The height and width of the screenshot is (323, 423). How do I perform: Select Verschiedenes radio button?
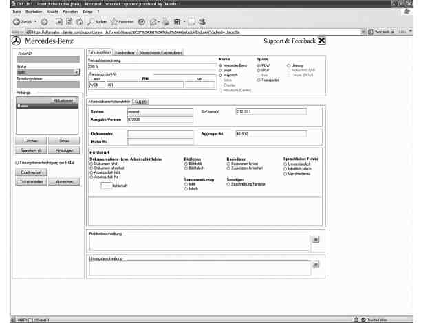(285, 174)
